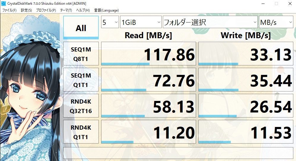
Task: Click the CrystalDiskMark app icon in title bar
Action: pos(3,3)
